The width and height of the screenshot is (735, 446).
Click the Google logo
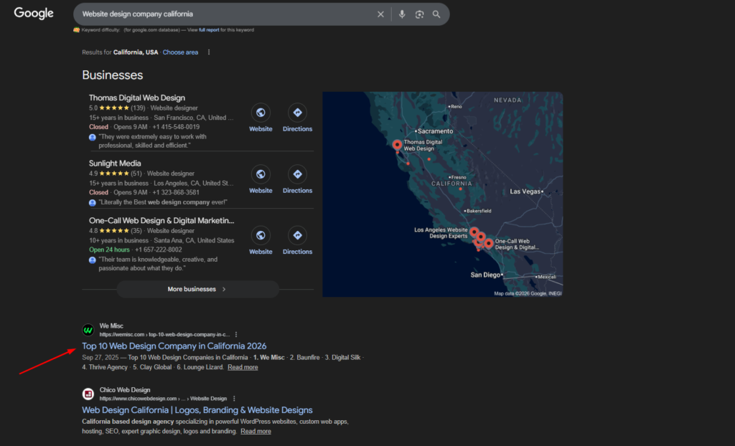33,13
